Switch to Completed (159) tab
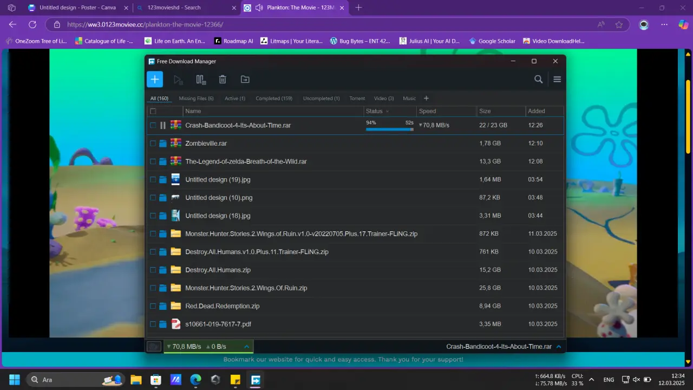The width and height of the screenshot is (693, 390). point(274,99)
